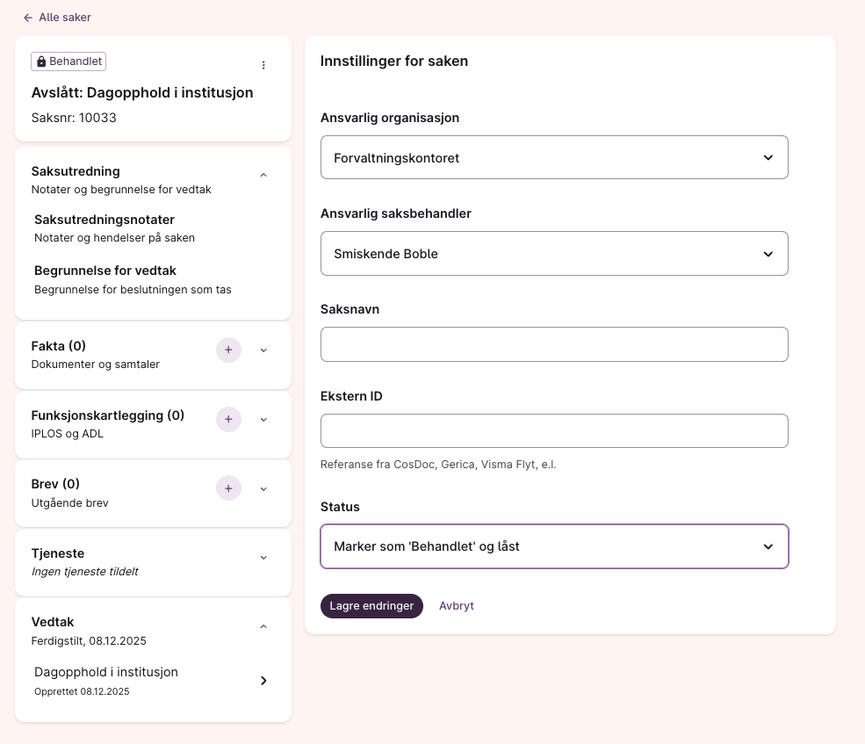
Task: Click into the Saksnavn text field
Action: click(554, 344)
